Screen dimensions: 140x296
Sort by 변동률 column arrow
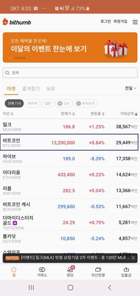103,114
